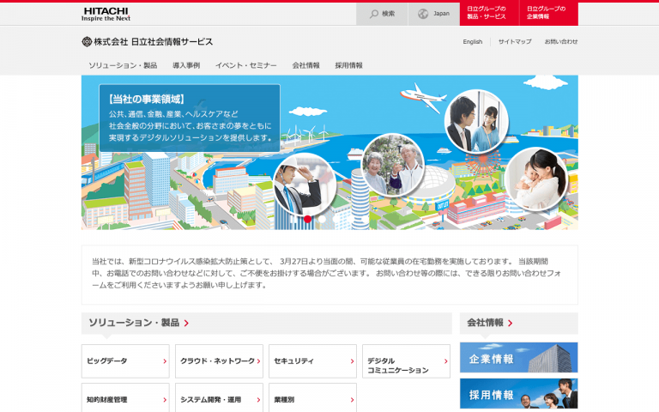Click the 株式会社 日立社会情報サービス company name

tap(153, 41)
